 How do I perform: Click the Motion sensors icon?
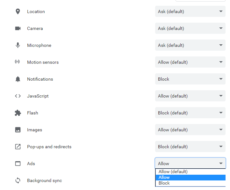[18, 62]
